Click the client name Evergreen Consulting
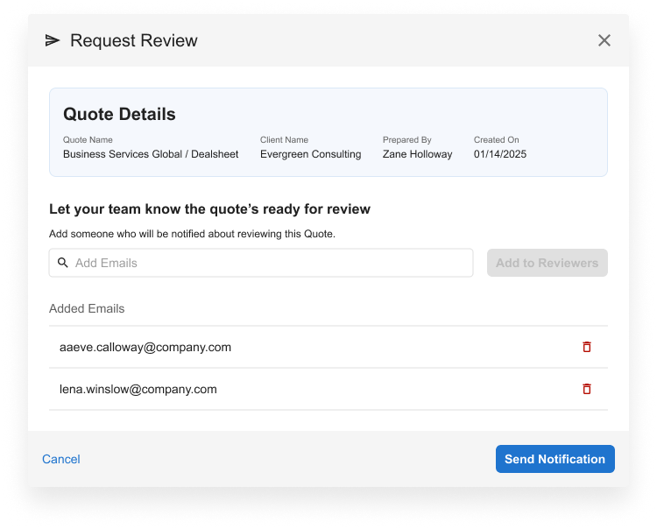Screen dimensions: 657x529 pos(310,154)
